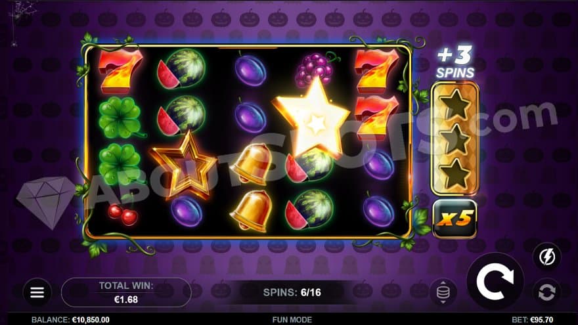The image size is (578, 325).
Task: Click the cherries symbol on the first reel
Action: click(123, 214)
